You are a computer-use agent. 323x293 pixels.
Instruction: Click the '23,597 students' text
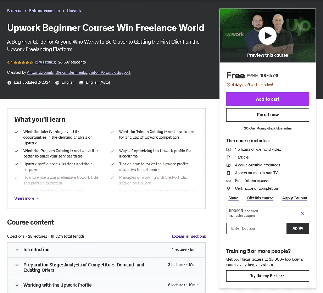72,62
